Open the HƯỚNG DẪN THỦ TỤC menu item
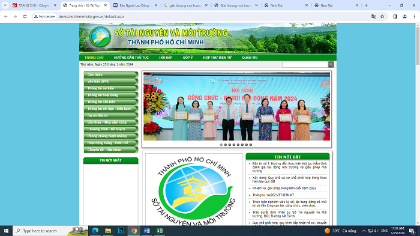This screenshot has width=420, height=236. point(131,58)
